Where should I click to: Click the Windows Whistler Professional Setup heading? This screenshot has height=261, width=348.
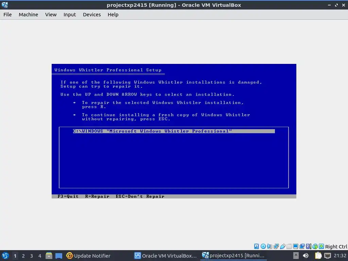pos(108,70)
